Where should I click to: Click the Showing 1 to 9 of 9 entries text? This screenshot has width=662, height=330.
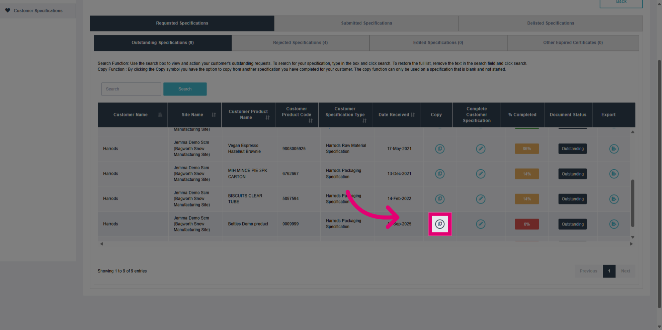122,271
